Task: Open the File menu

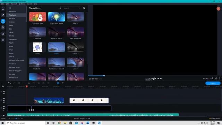Action: (x=2, y=4)
